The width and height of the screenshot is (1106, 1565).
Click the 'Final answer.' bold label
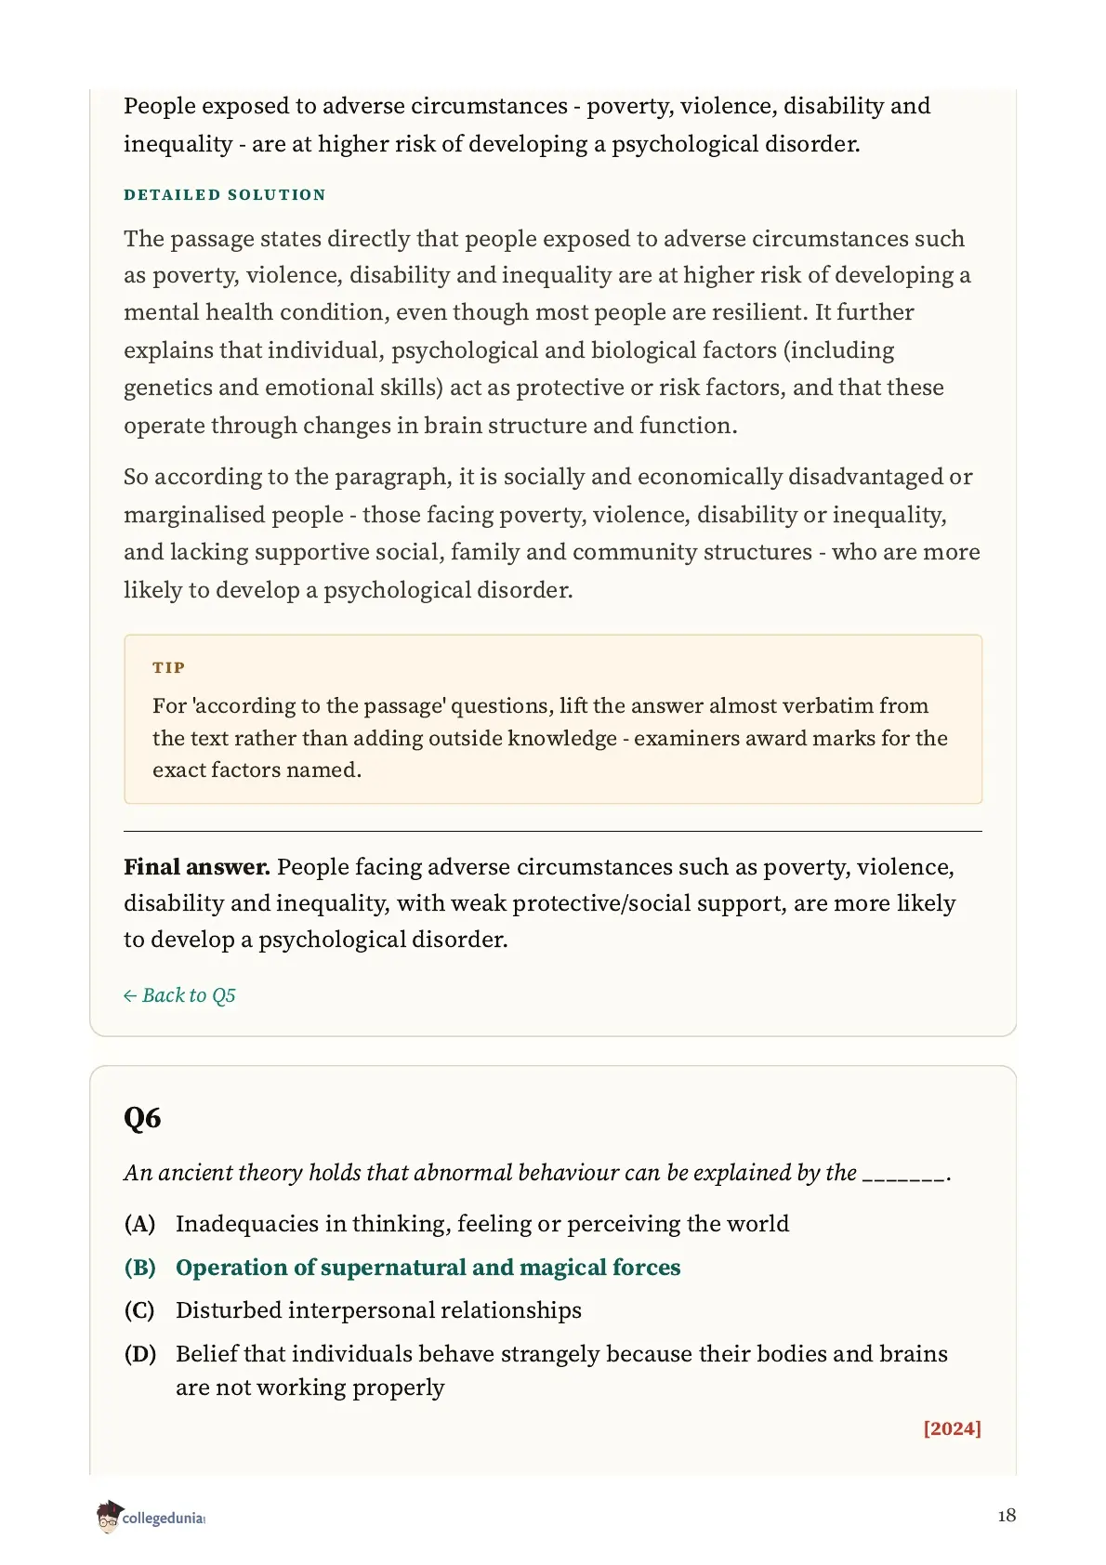(197, 867)
